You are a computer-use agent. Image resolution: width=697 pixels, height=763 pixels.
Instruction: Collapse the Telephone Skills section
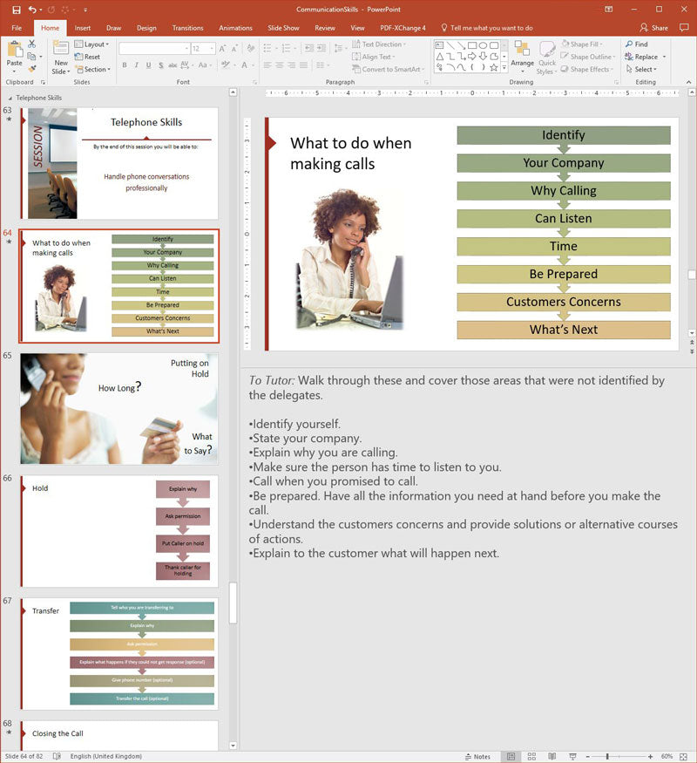[x=10, y=98]
